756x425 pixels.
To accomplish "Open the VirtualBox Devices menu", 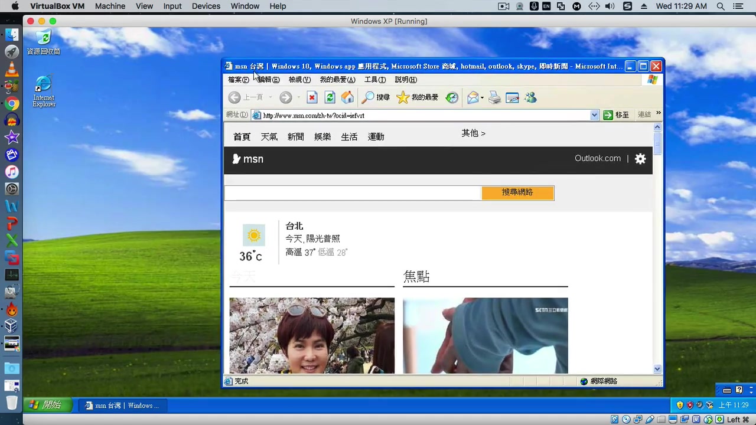I will [206, 6].
